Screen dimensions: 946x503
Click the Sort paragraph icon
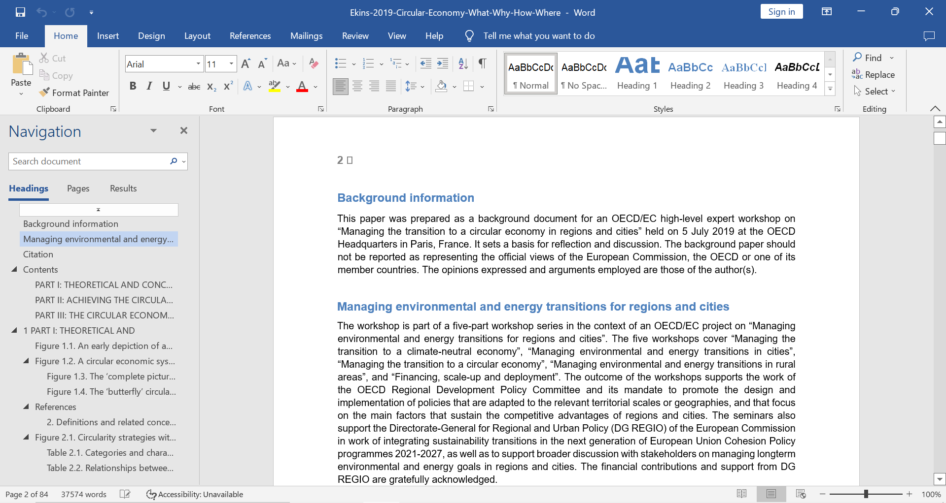463,63
